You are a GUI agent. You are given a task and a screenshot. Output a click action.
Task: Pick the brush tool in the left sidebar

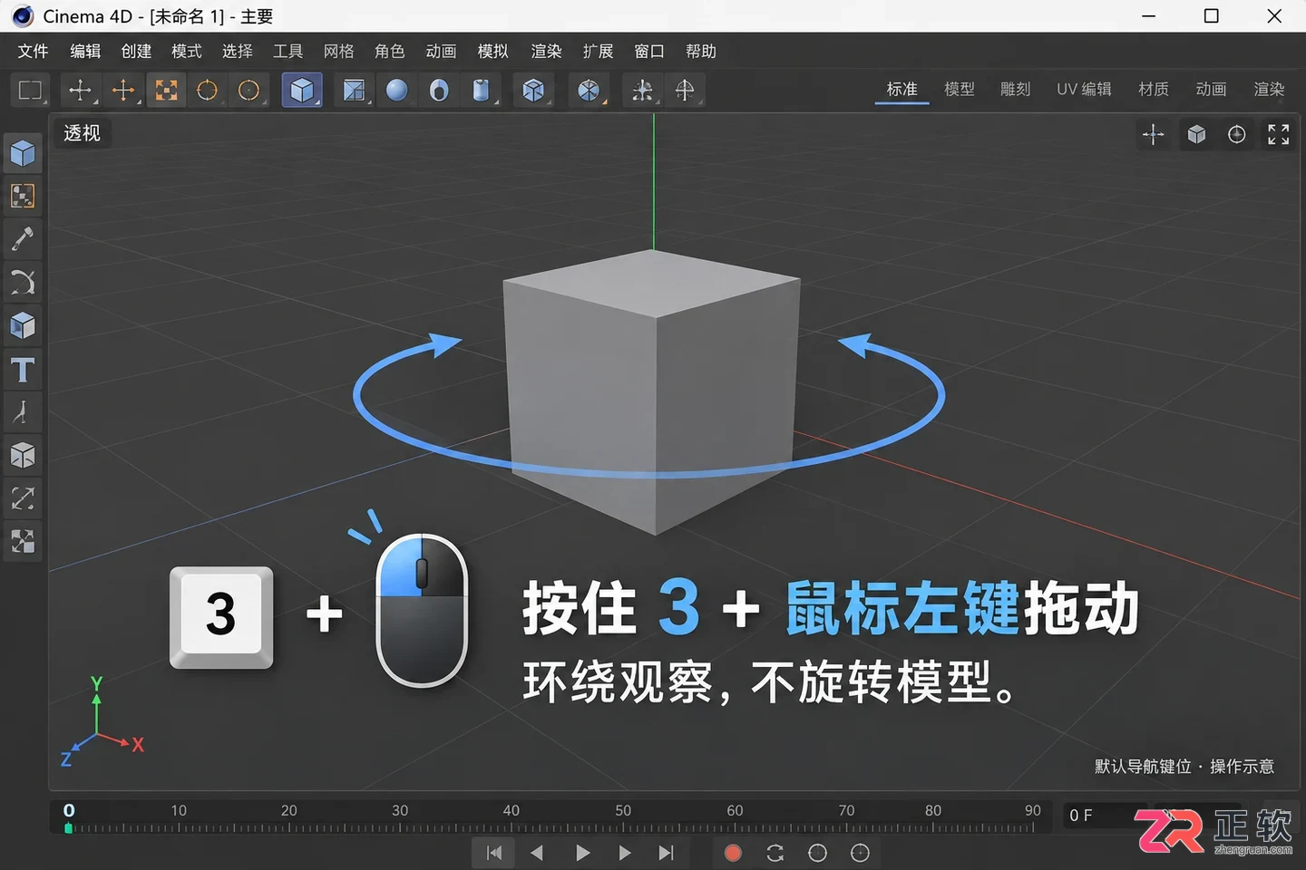[x=23, y=239]
